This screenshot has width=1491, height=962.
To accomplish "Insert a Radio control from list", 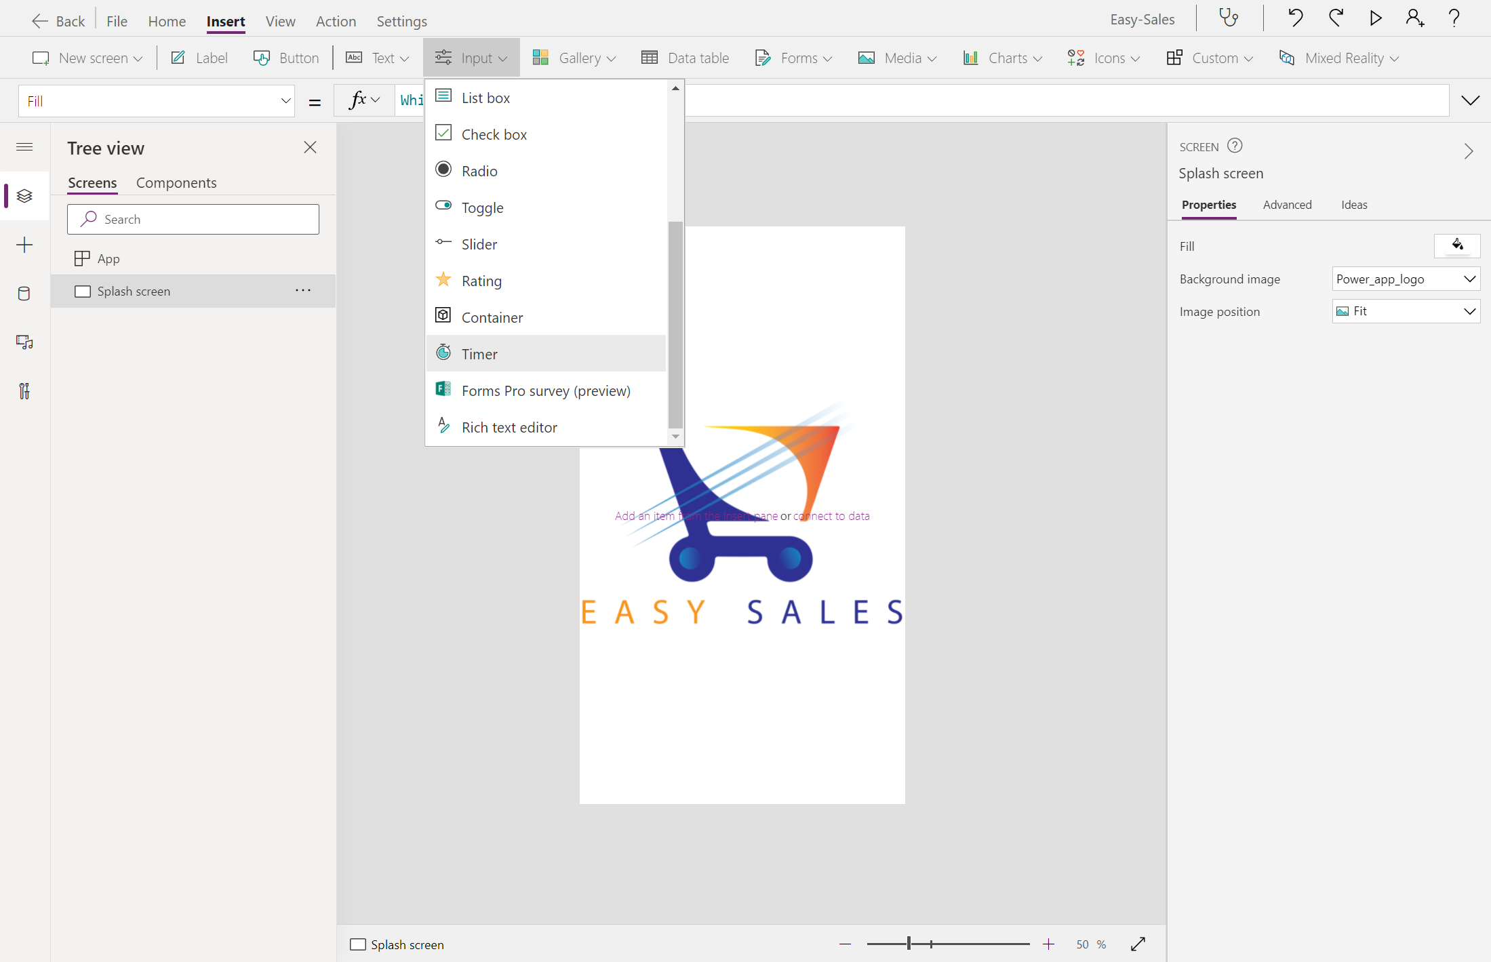I will point(479,171).
